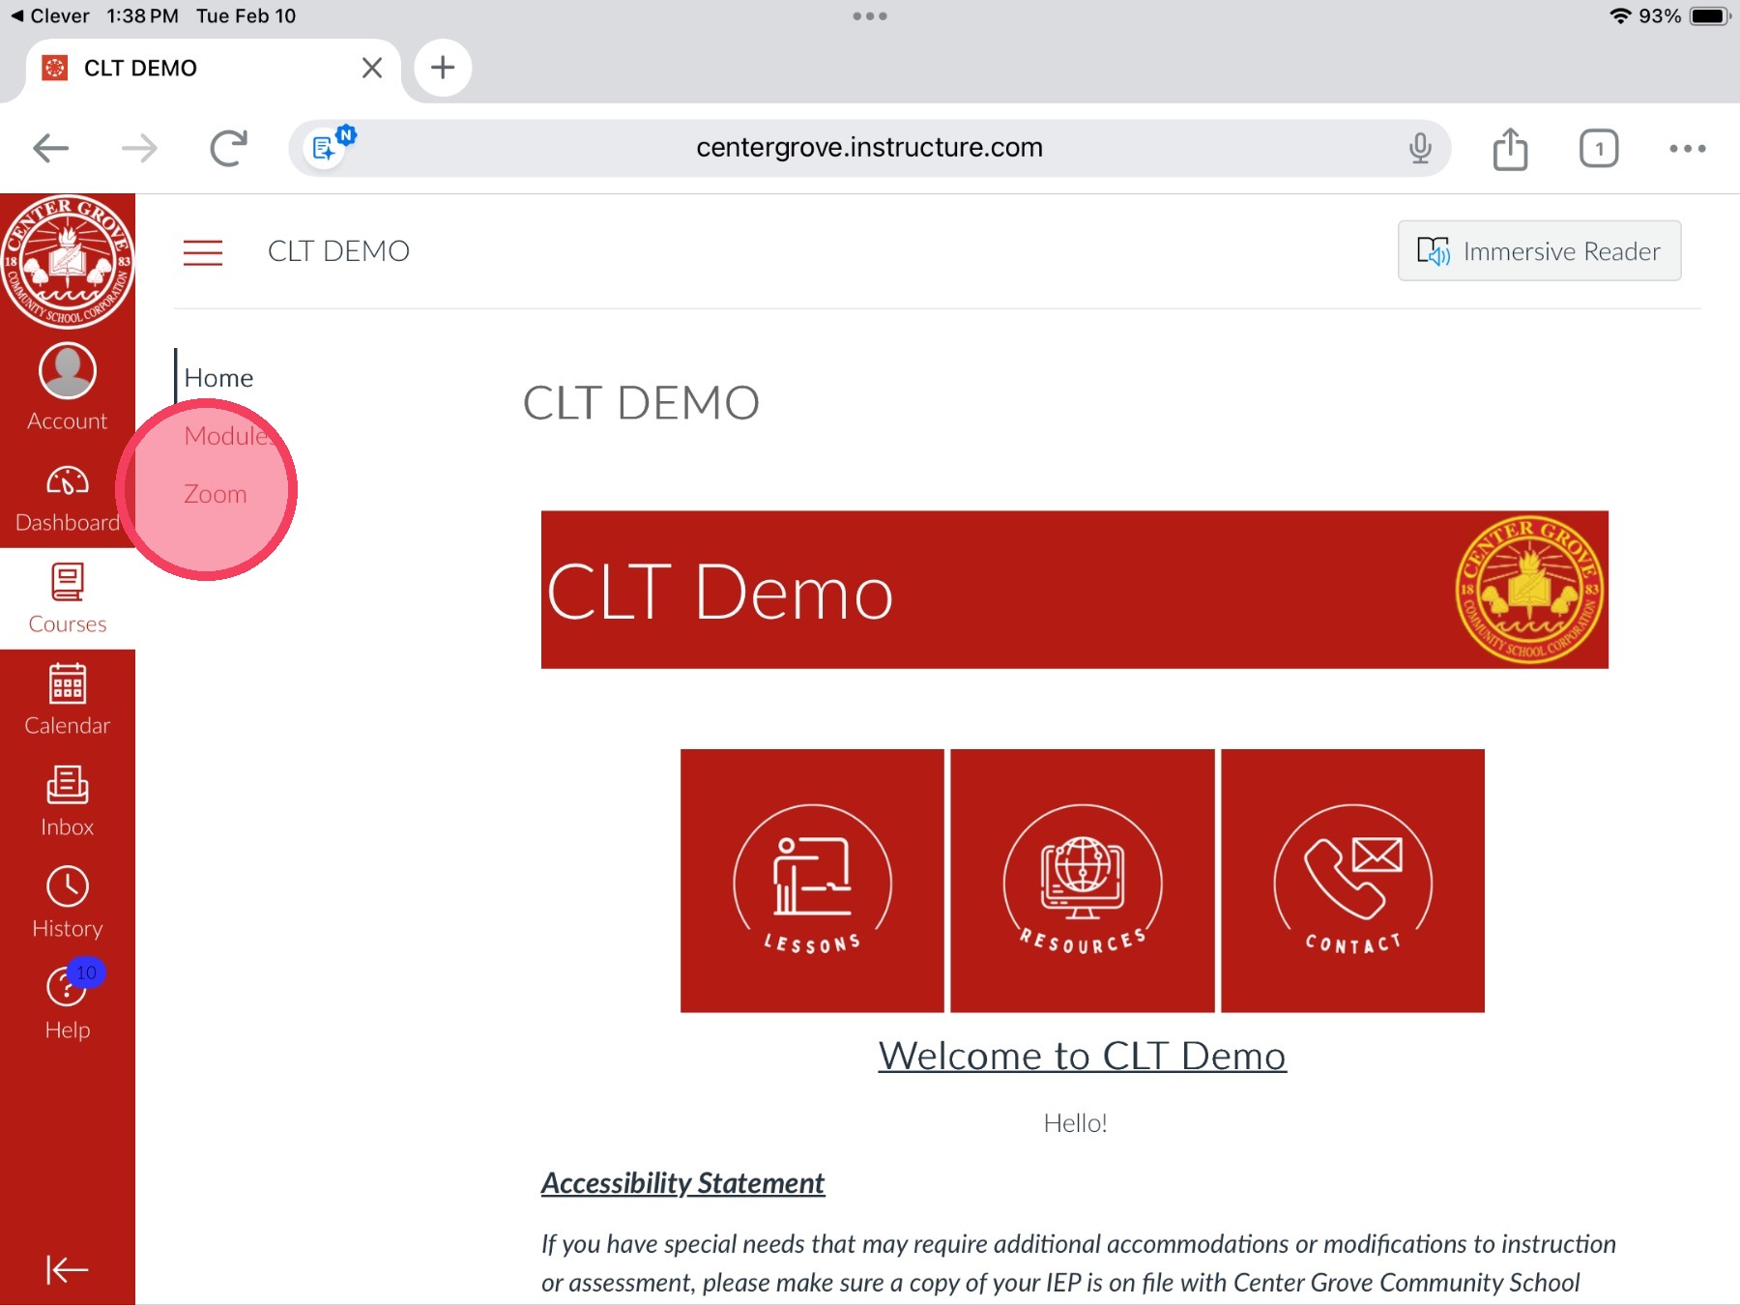Open the Help menu
Image resolution: width=1740 pixels, height=1305 pixels.
(x=68, y=1004)
